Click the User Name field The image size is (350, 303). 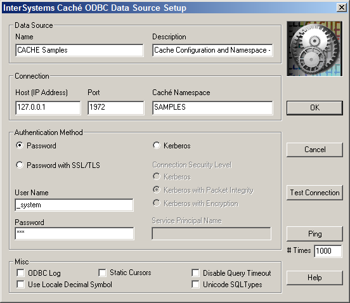74,205
